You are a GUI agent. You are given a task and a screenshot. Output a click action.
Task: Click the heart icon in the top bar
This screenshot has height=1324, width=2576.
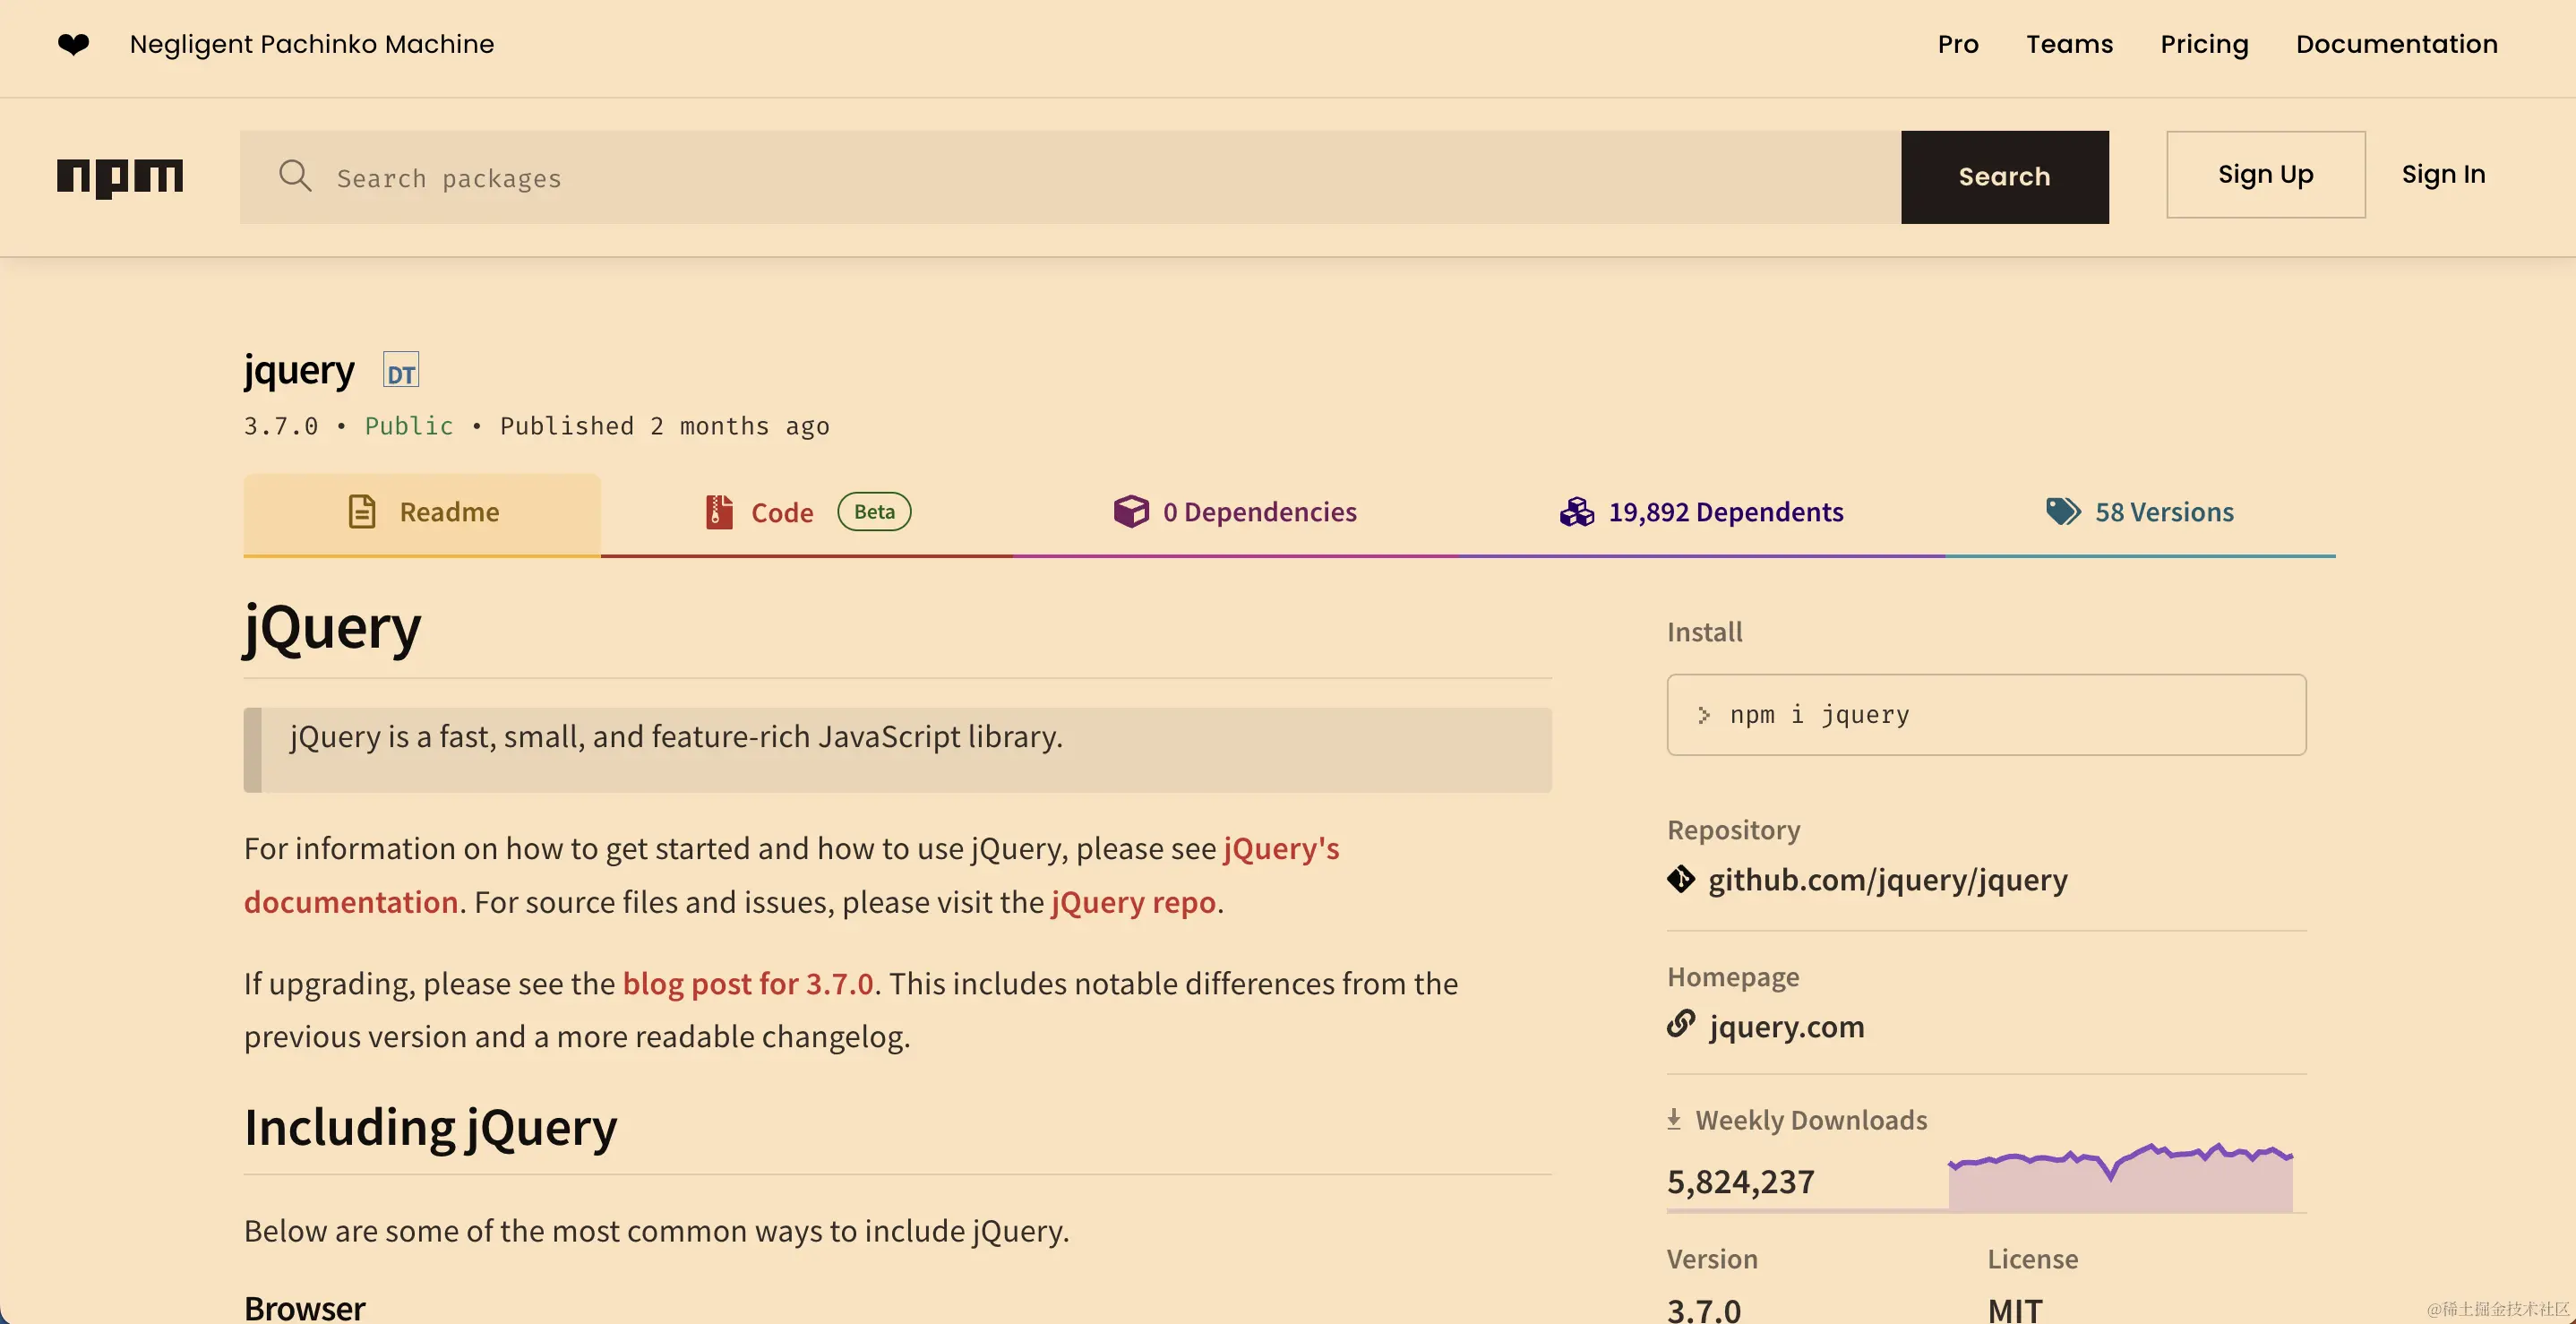(73, 44)
